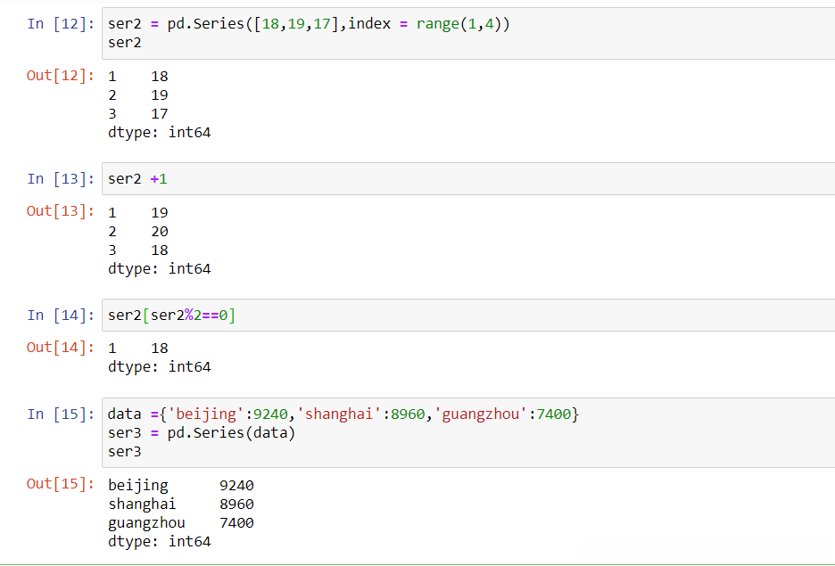Screen dimensions: 835x566
Task: Click the dtype: int64 text under Out[14]
Action: (x=159, y=366)
